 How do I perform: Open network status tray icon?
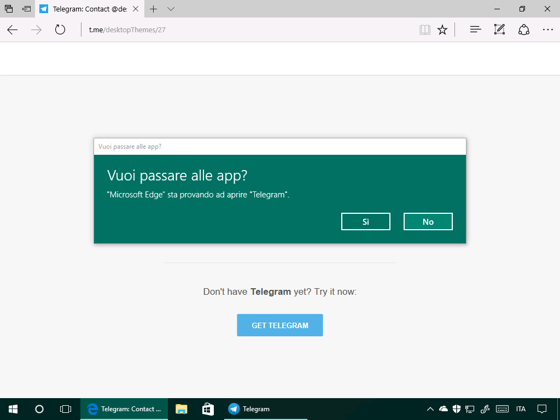click(x=470, y=409)
